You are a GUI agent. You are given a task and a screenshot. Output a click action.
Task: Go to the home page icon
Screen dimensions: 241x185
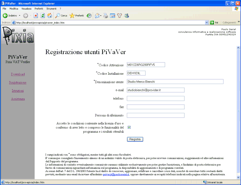(x=49, y=16)
